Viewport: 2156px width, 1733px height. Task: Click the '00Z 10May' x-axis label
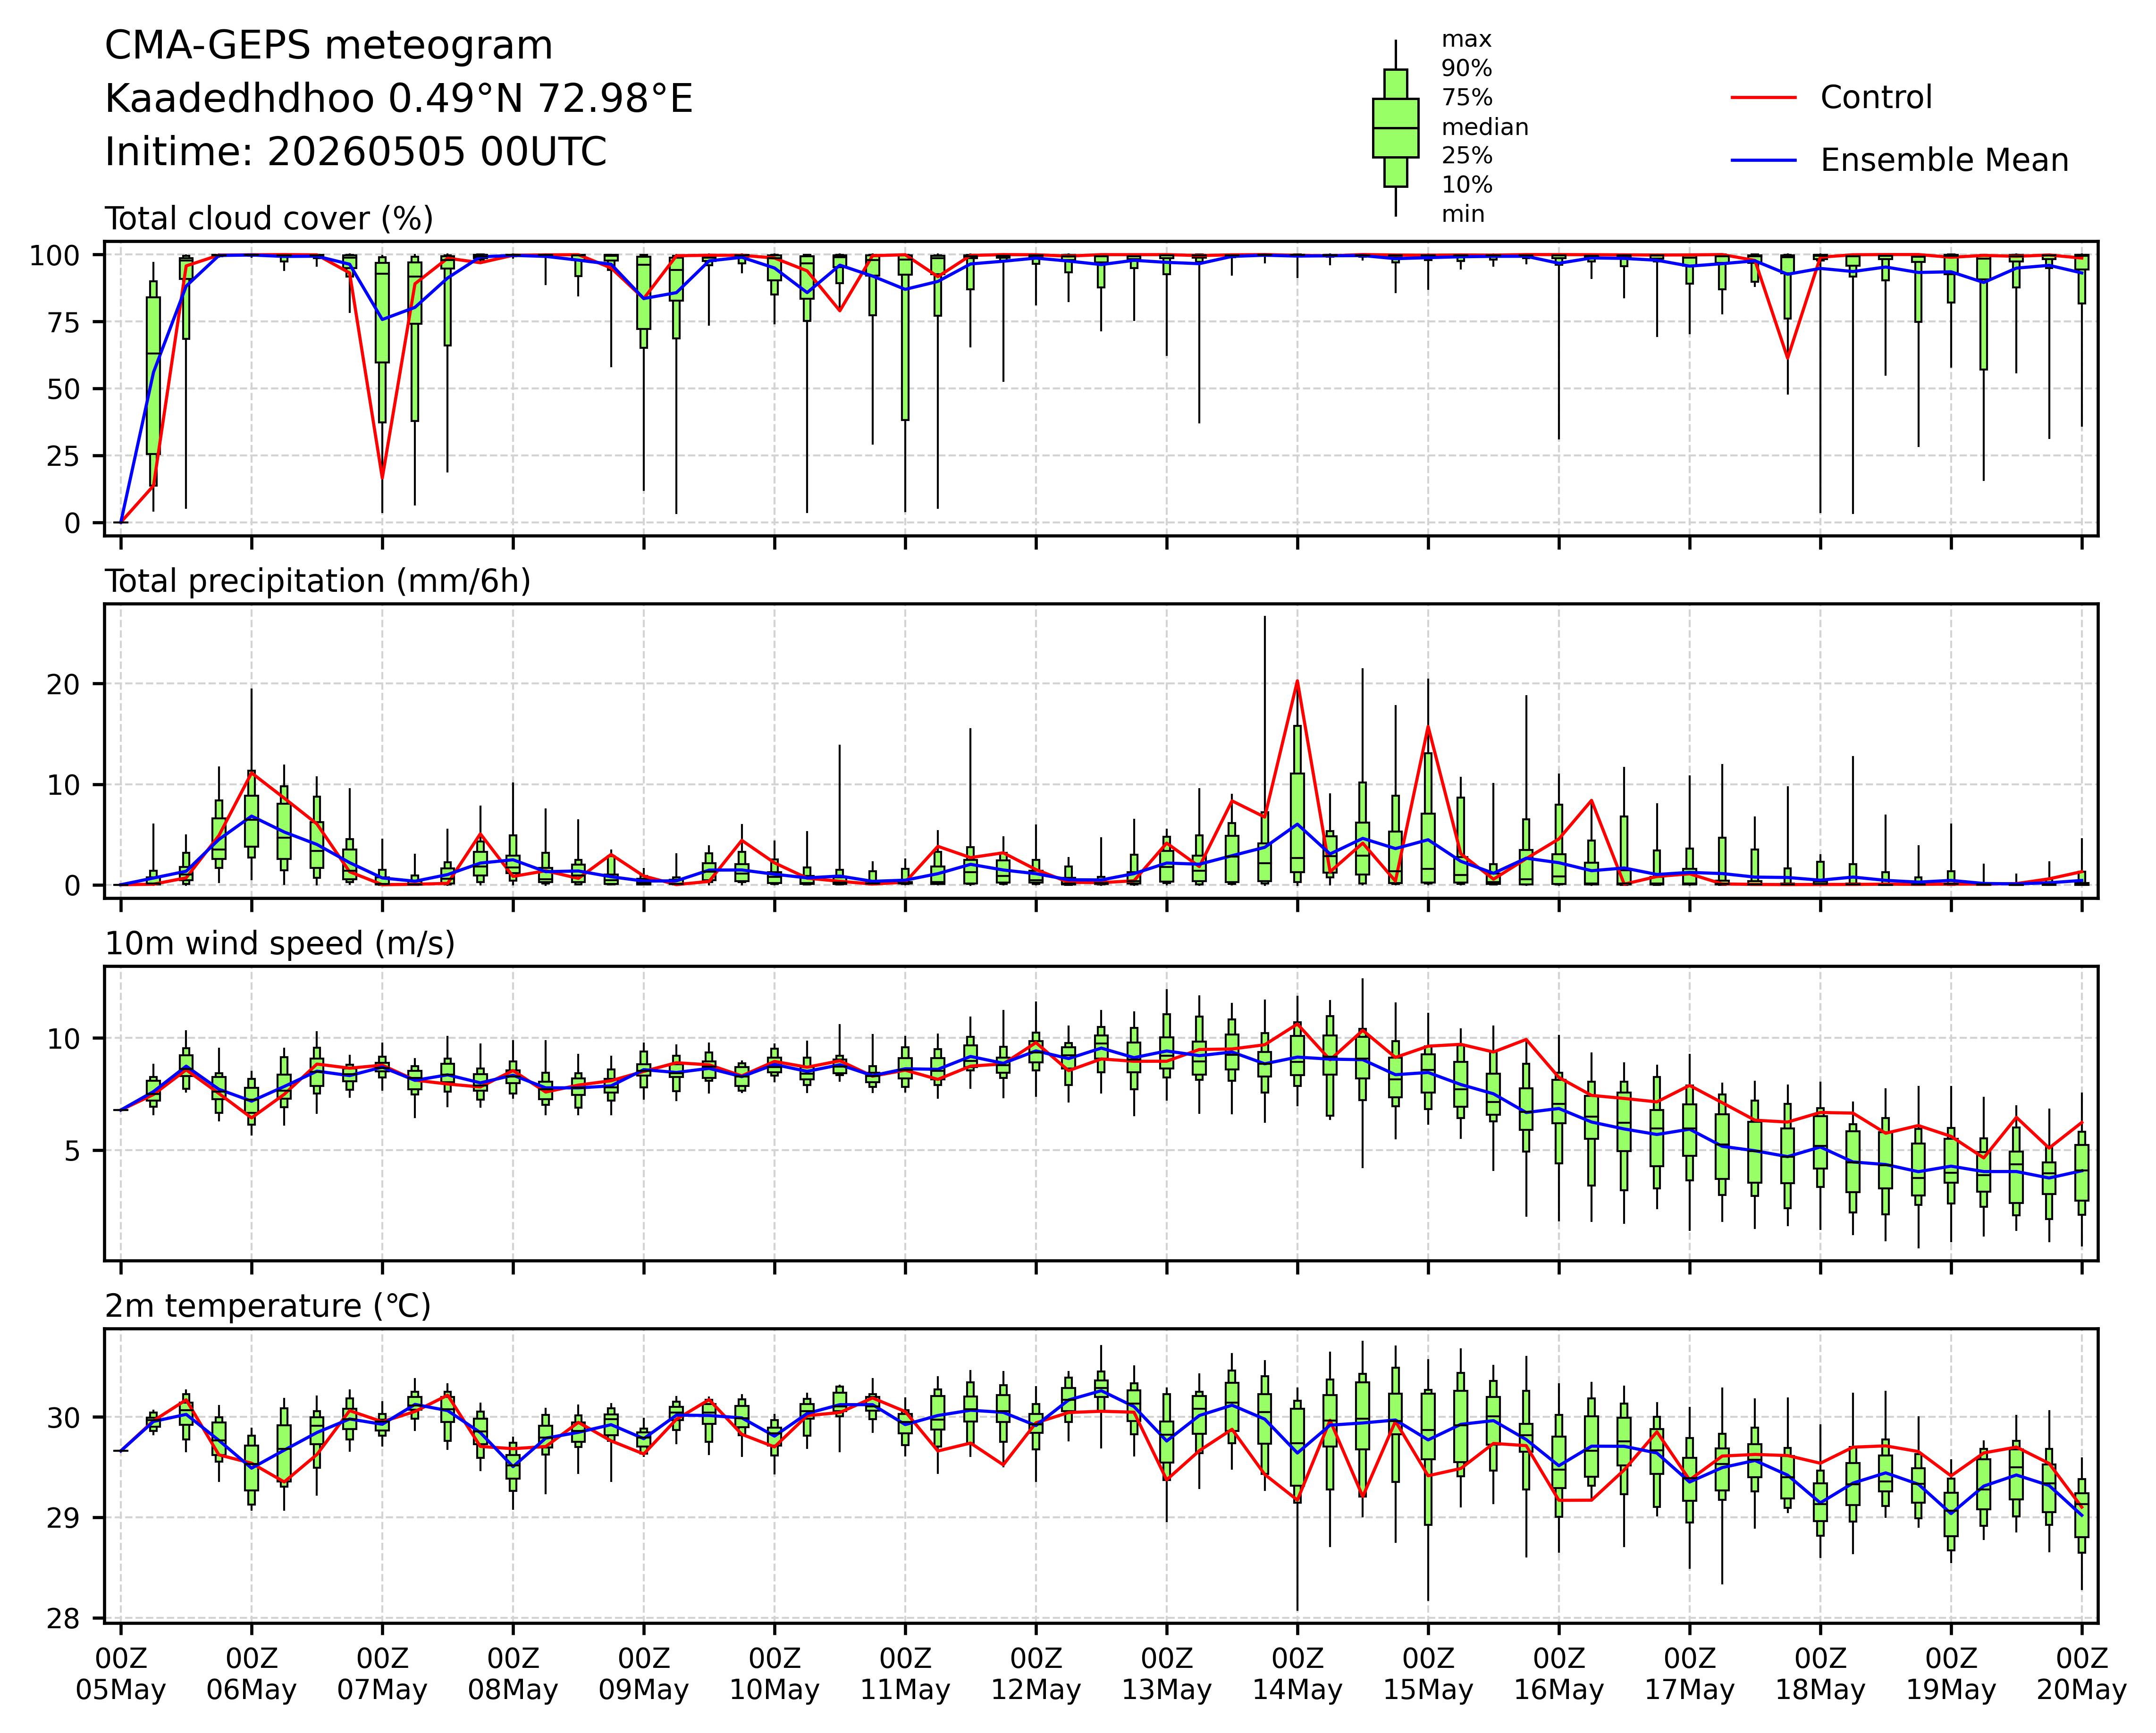tap(774, 1674)
